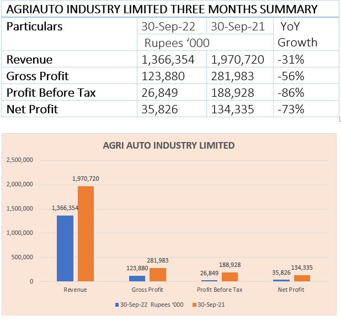This screenshot has height=320, width=341.
Task: Click the 500,000 y-axis label
Action: (x=22, y=257)
